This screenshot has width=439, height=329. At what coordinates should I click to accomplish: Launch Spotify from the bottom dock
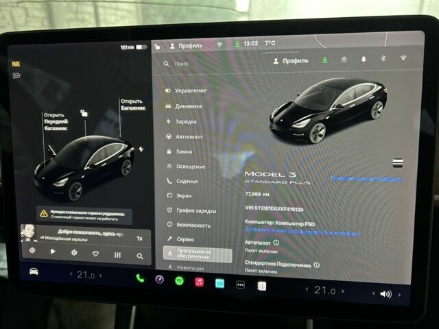point(178,281)
